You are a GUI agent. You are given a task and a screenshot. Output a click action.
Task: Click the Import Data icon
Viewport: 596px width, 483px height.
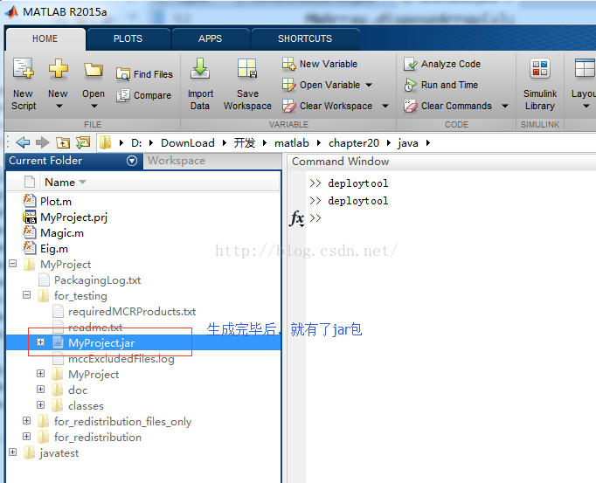click(x=200, y=68)
